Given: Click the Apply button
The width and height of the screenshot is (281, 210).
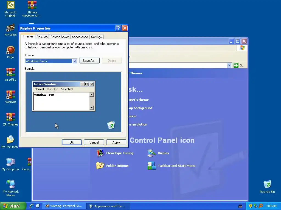Looking at the screenshot, I should coord(116,142).
